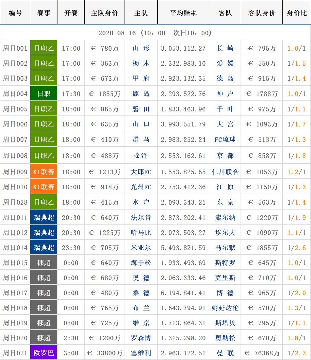Open the 长崎 away team link
The width and height of the screenshot is (311, 360).
pos(225,48)
